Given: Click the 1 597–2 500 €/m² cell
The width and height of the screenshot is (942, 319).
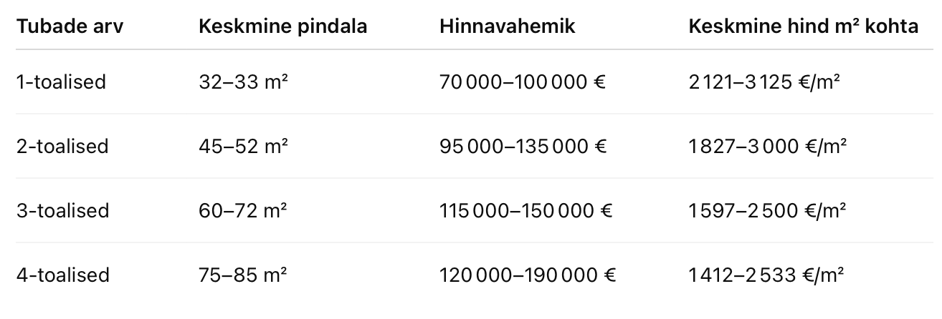Looking at the screenshot, I should tap(767, 211).
